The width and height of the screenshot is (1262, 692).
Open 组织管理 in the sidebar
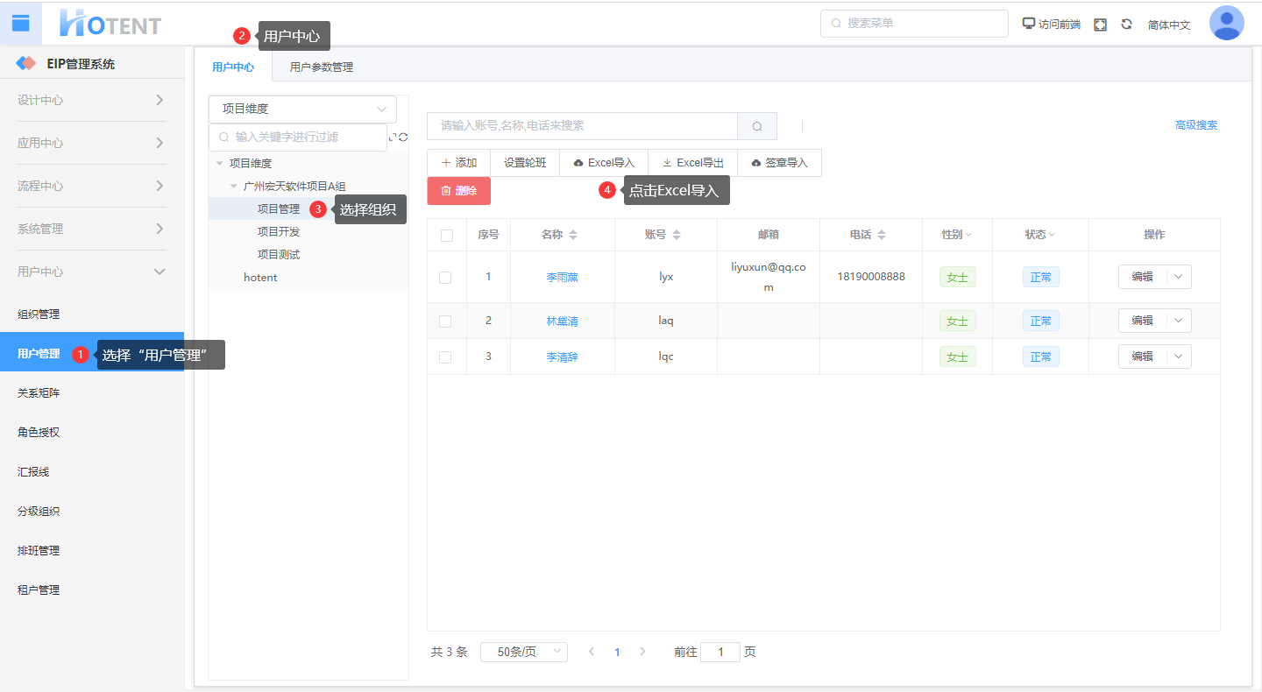(x=39, y=314)
